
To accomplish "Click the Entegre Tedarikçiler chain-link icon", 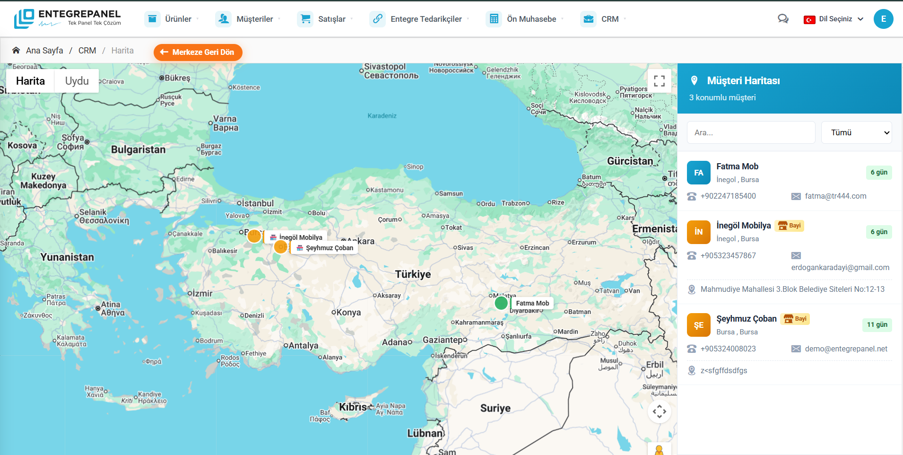I will (377, 19).
